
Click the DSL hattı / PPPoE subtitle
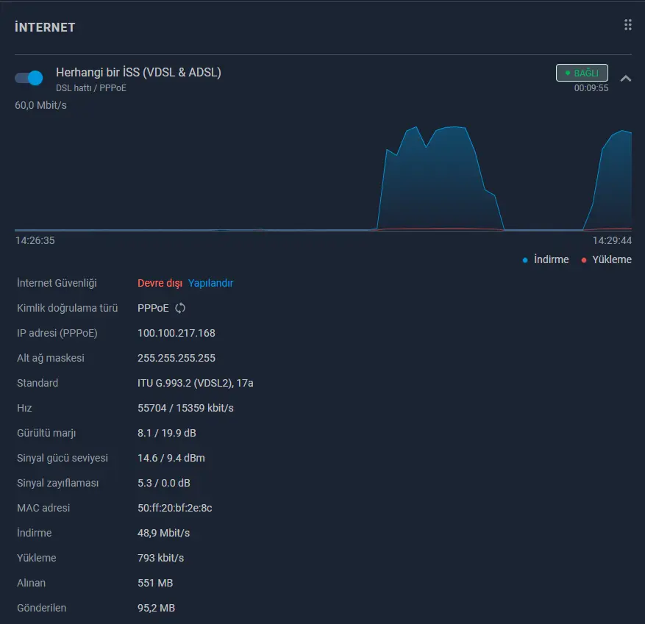91,88
